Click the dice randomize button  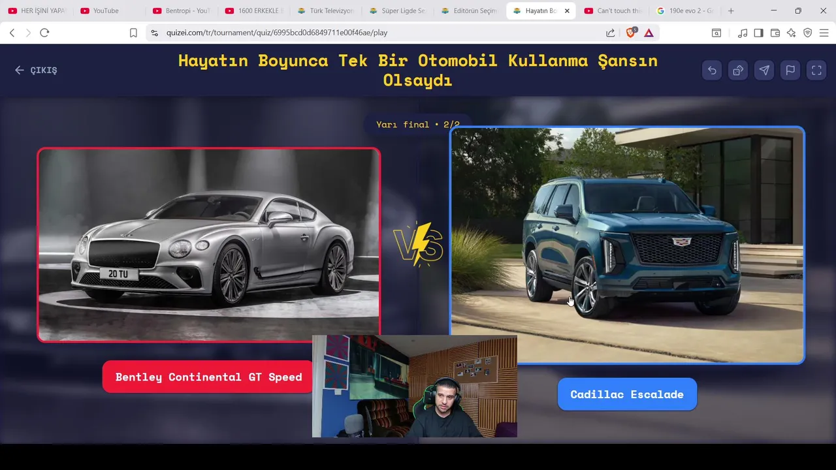[x=738, y=70]
